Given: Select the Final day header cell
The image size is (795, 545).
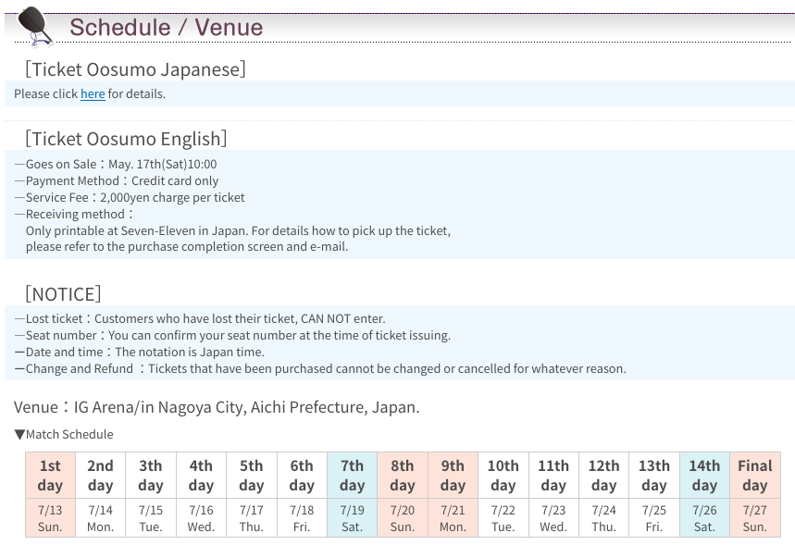Looking at the screenshot, I should coord(755,476).
